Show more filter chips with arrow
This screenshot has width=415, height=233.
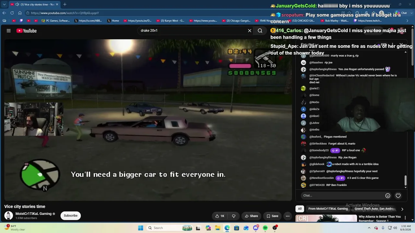[402, 209]
